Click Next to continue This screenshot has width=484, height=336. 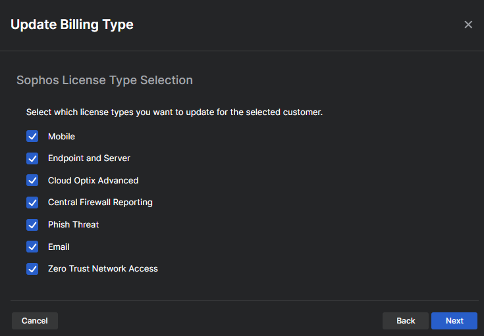click(454, 321)
